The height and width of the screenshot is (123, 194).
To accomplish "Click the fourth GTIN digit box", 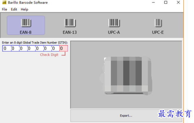I will pos(31,48).
